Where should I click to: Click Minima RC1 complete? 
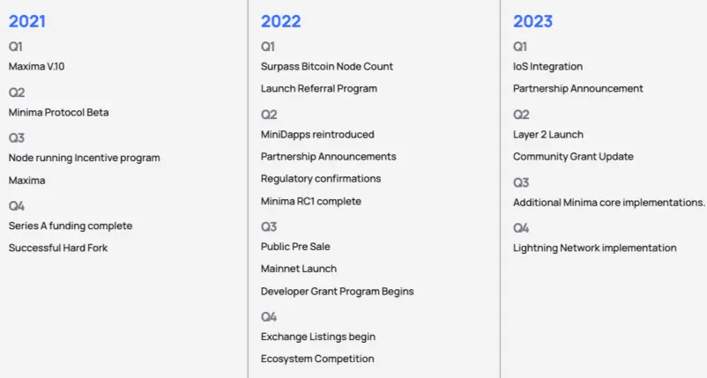point(310,202)
